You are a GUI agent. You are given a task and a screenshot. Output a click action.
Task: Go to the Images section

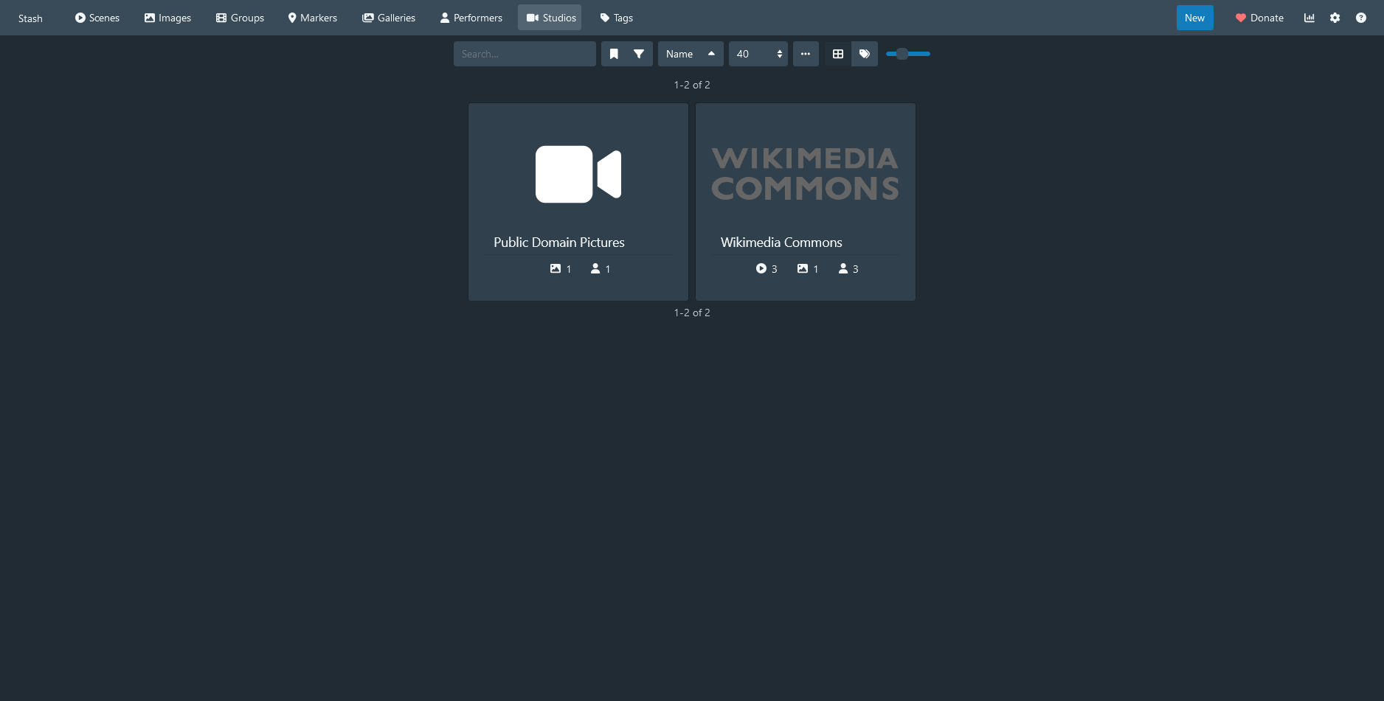[167, 18]
